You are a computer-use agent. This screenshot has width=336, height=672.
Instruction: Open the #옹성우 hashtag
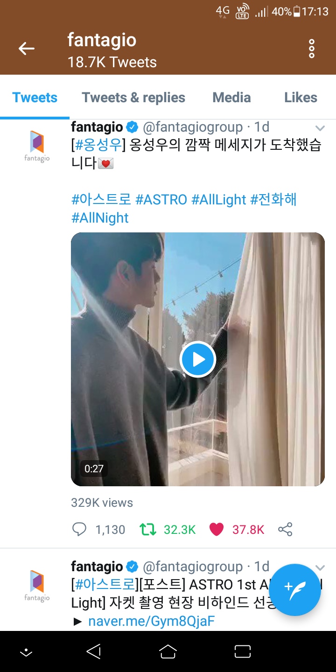98,145
